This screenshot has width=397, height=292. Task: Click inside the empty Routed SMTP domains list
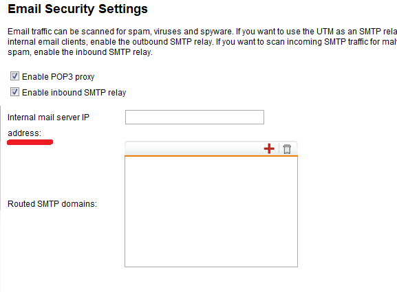(x=211, y=212)
